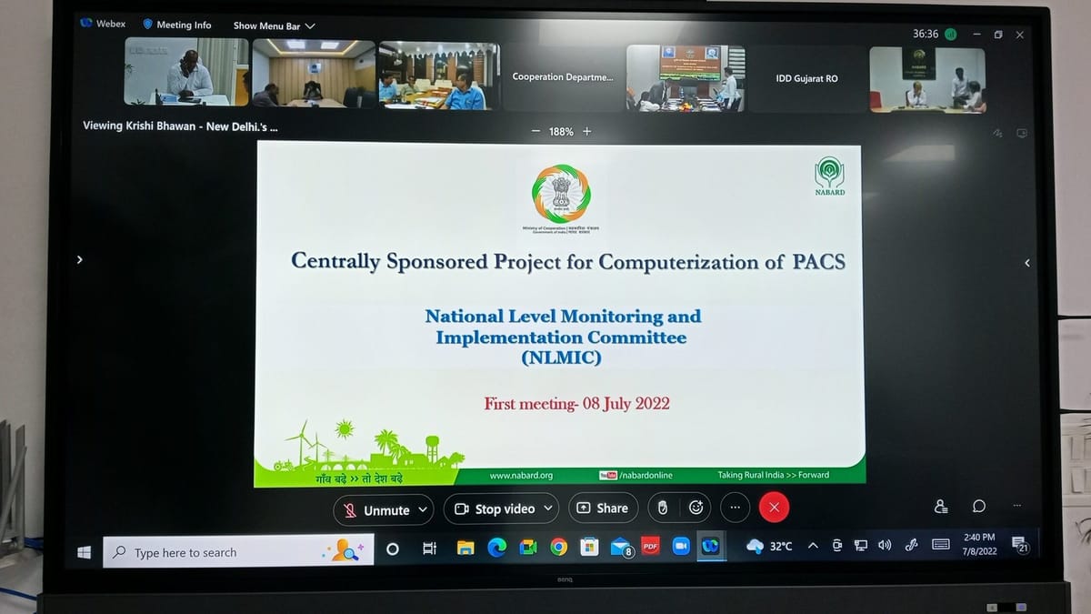The width and height of the screenshot is (1091, 614).
Task: Zoom in shared content with plus
Action: click(x=586, y=131)
